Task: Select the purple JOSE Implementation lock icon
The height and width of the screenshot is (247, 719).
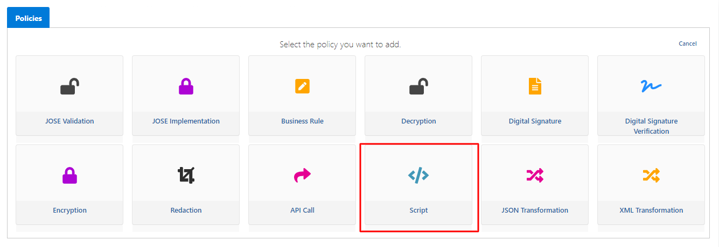Action: tap(186, 86)
